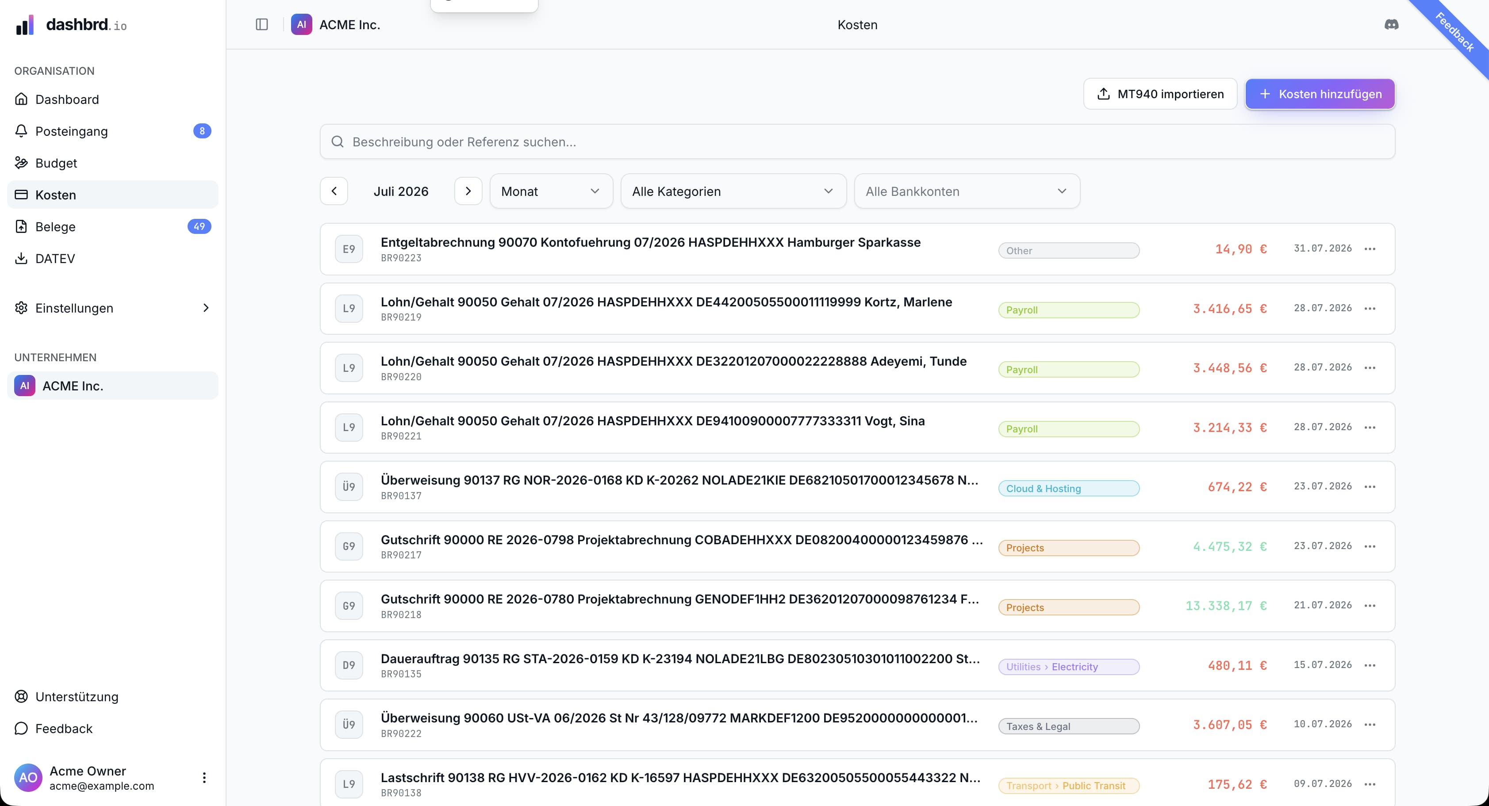Click the Cloud & Hosting category tag
The image size is (1489, 806).
(x=1069, y=489)
